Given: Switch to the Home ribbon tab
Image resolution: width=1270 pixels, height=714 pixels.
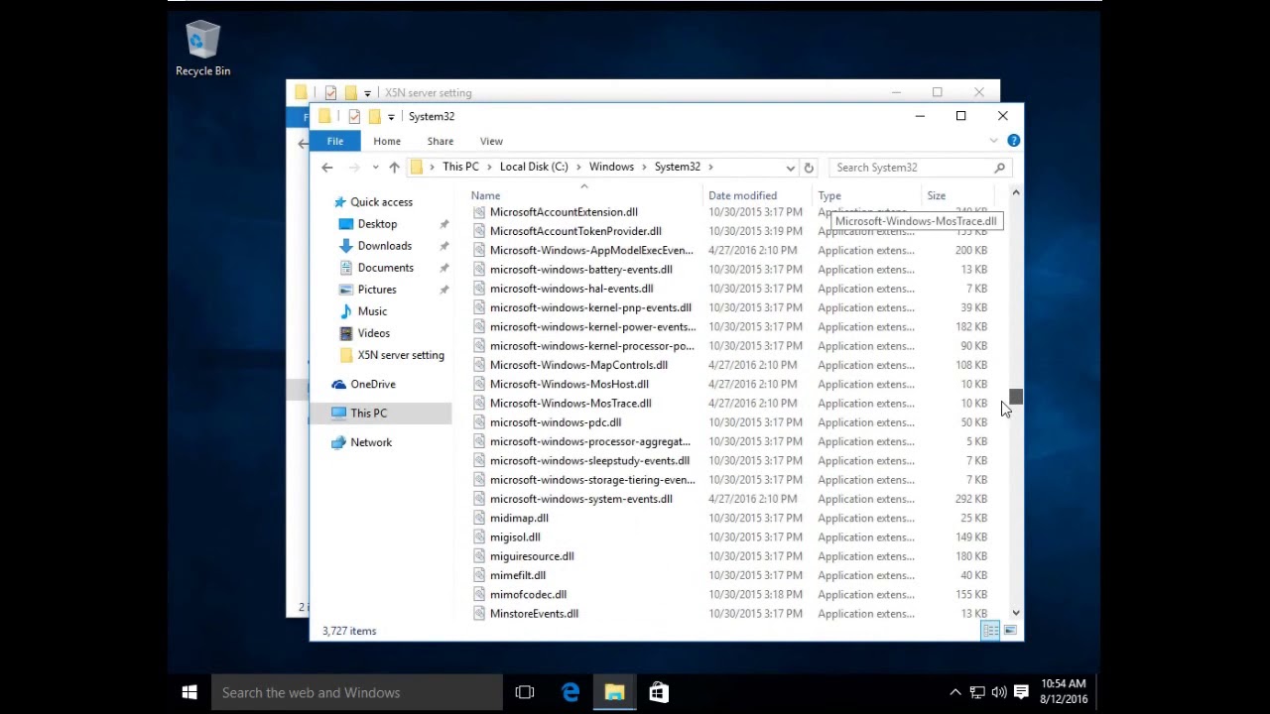Looking at the screenshot, I should point(387,141).
